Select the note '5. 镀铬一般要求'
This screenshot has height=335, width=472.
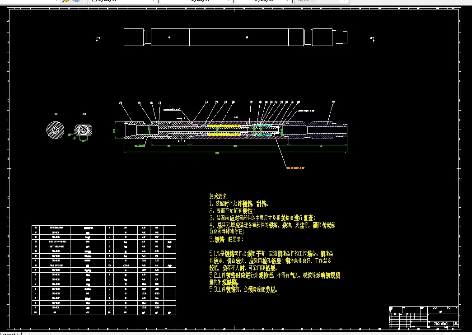[x=226, y=240]
